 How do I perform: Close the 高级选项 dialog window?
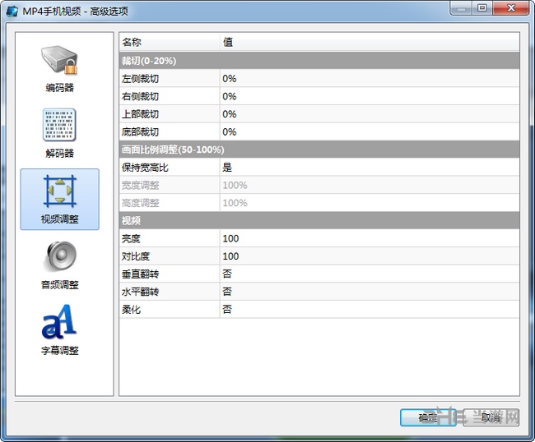pos(511,8)
